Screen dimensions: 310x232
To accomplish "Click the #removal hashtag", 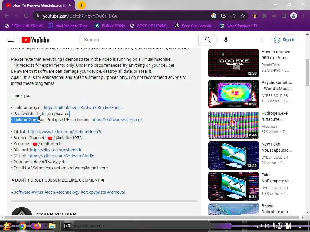I will point(116,192).
